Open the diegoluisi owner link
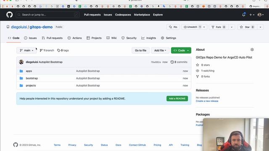 [x=19, y=27]
